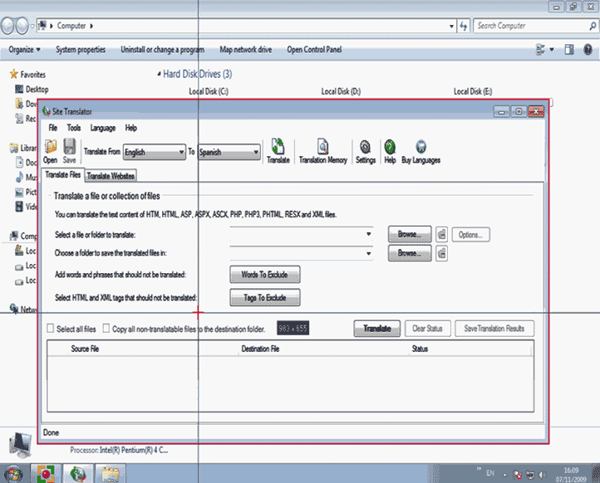The image size is (600, 483).
Task: Click the Words To Exclude button
Action: point(265,275)
